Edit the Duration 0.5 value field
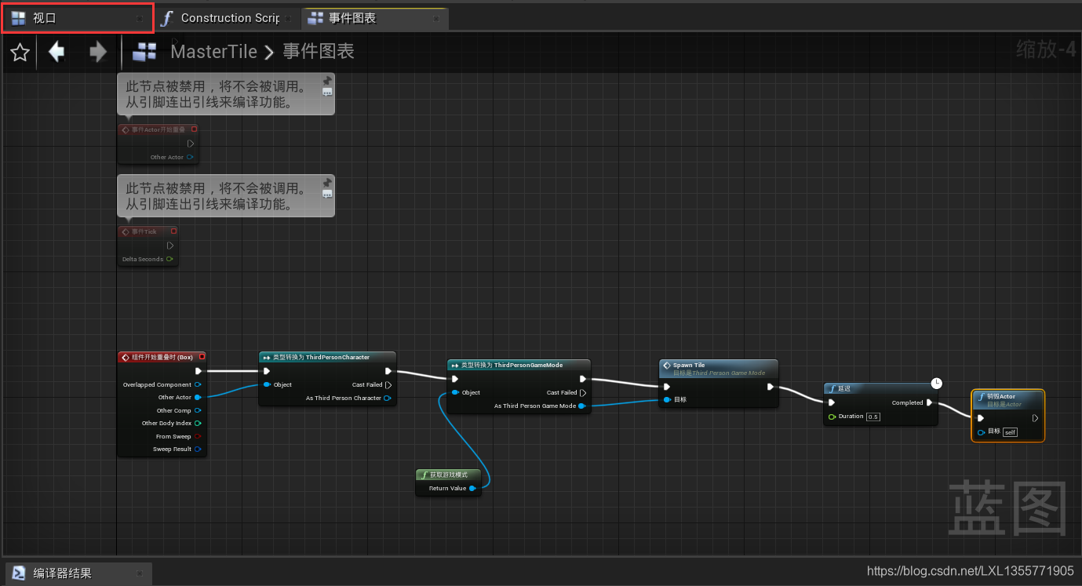 tap(873, 417)
